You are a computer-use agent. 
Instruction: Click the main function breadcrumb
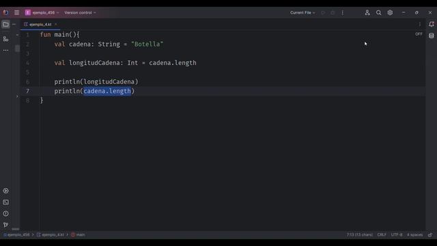point(78,235)
